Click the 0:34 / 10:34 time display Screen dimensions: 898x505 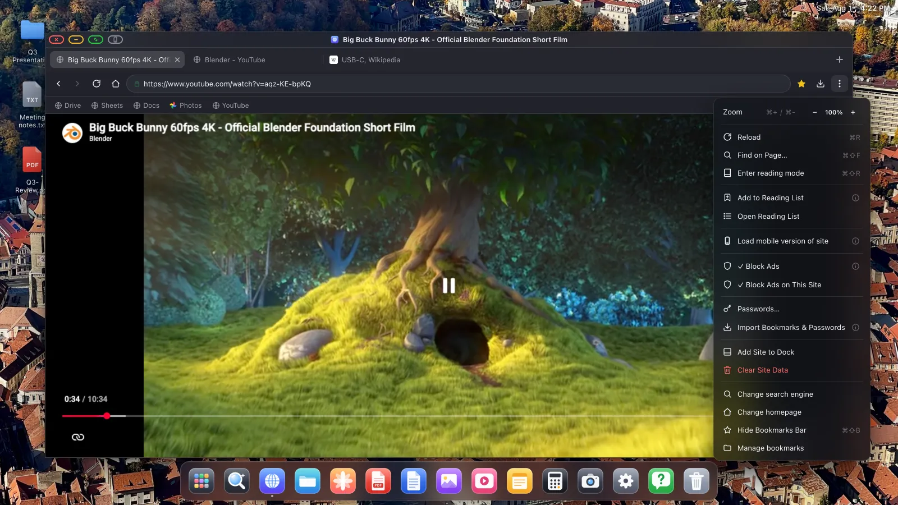86,399
